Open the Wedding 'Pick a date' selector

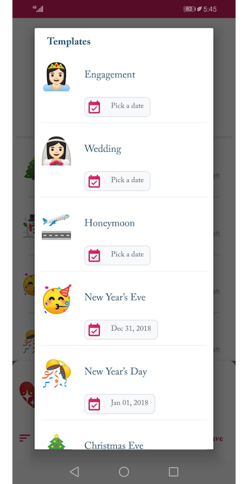point(117,181)
